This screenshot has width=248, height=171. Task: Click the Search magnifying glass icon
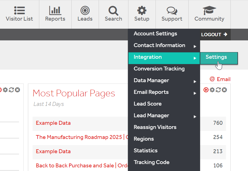click(x=113, y=11)
